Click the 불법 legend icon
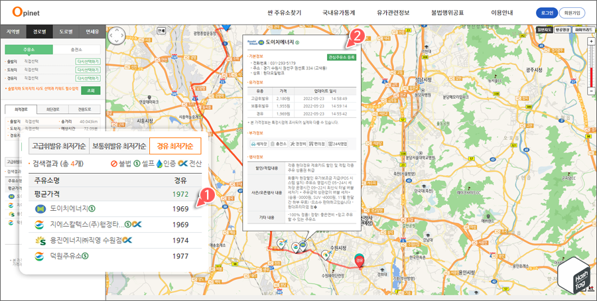 tap(113, 164)
